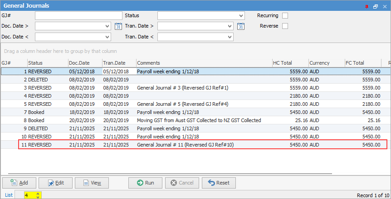The height and width of the screenshot is (199, 391).
Task: Expand the Status dropdown
Action: tap(241, 16)
